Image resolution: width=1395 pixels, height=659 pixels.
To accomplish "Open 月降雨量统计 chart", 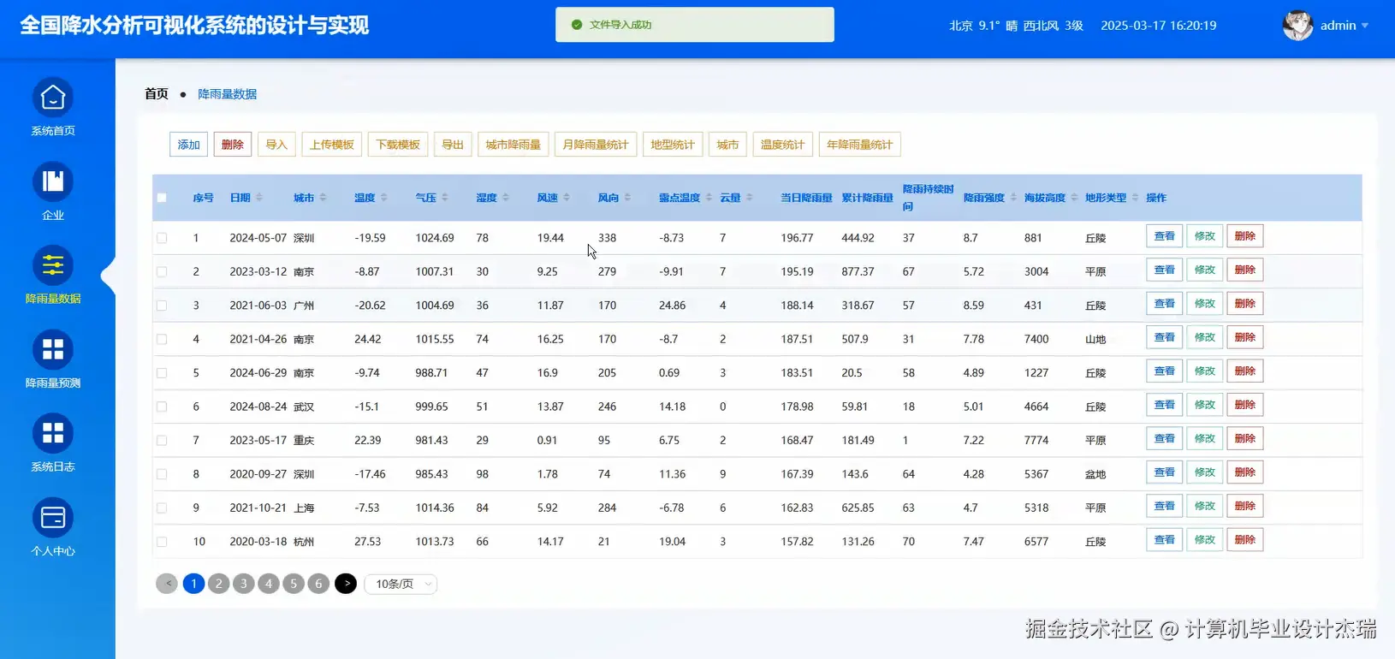I will tap(596, 145).
